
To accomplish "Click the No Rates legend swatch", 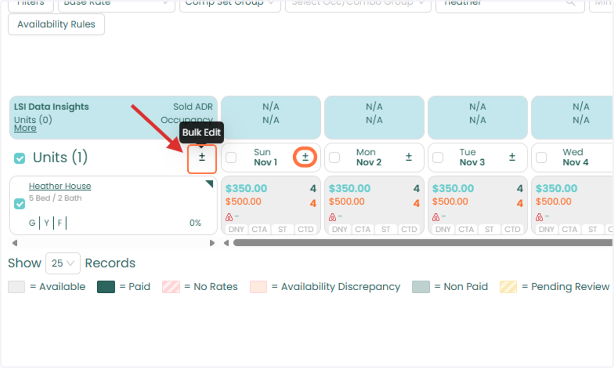I will 171,287.
